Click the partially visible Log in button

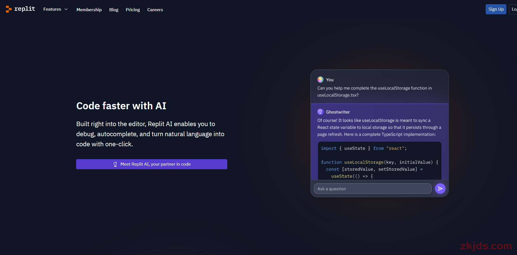coord(513,9)
